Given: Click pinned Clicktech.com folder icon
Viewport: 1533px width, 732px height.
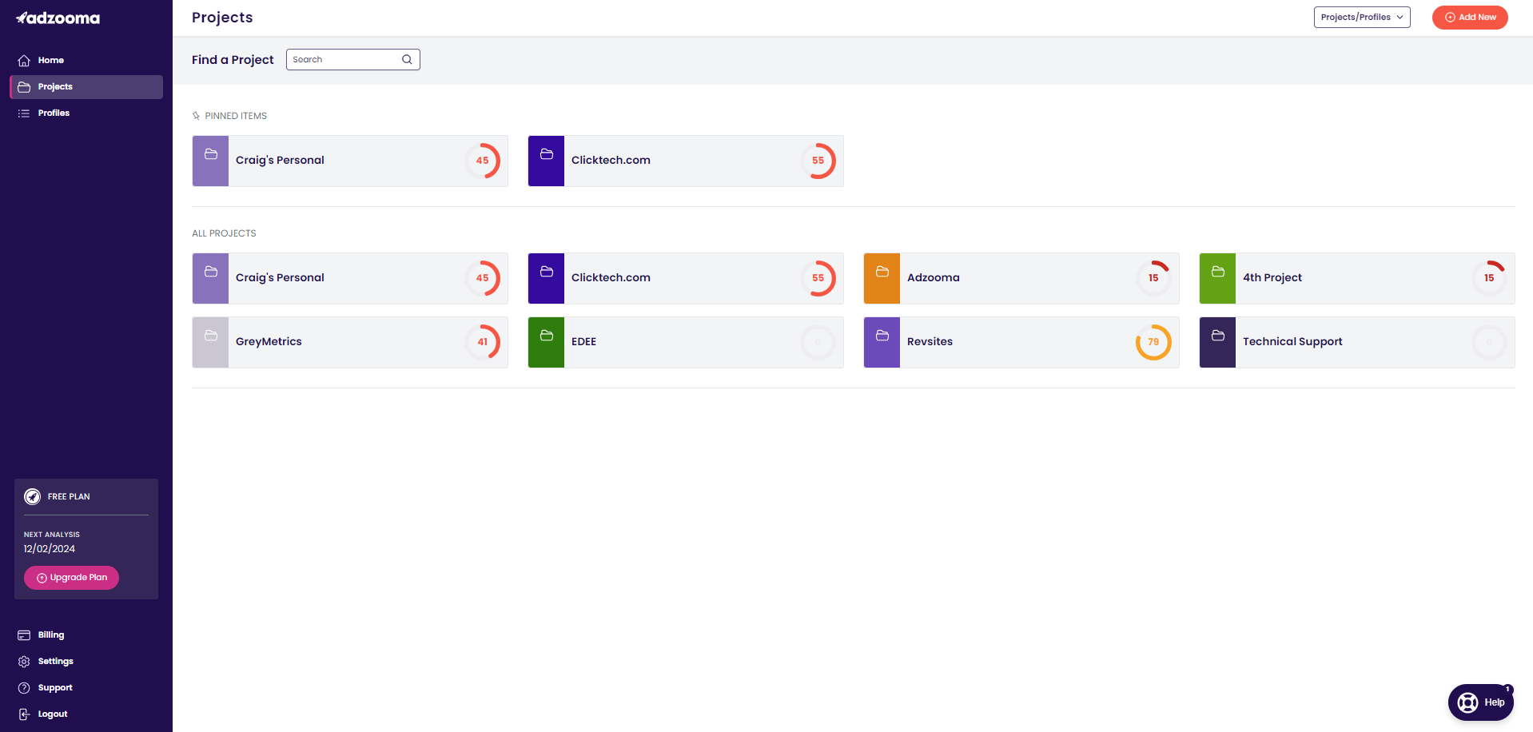Looking at the screenshot, I should click(x=547, y=154).
